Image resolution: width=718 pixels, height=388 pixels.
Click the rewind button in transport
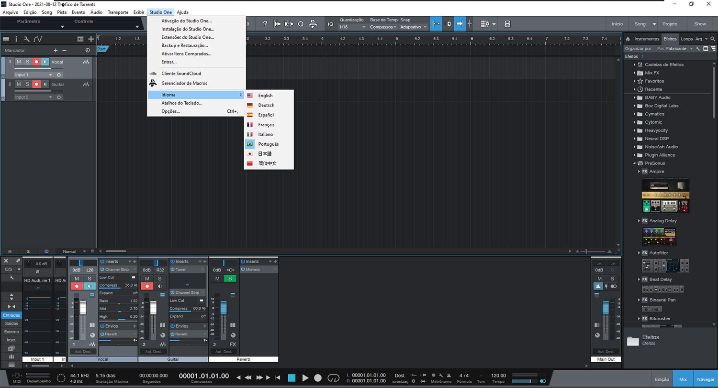(x=248, y=378)
